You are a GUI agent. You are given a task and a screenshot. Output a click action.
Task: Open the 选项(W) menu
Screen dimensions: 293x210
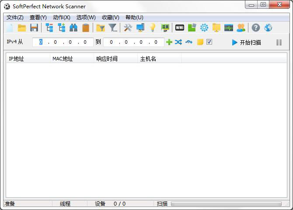[x=86, y=17]
